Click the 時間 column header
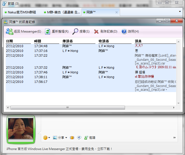 click(38, 41)
